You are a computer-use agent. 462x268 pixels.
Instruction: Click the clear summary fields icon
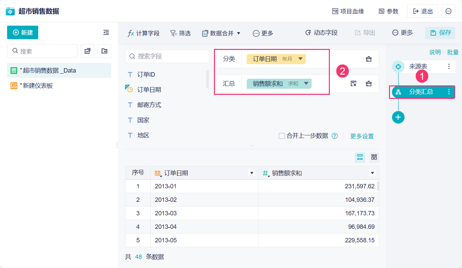(x=354, y=84)
